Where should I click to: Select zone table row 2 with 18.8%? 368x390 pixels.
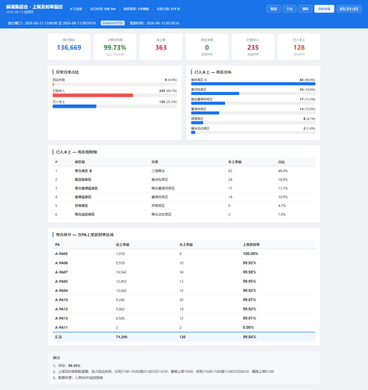pos(184,180)
